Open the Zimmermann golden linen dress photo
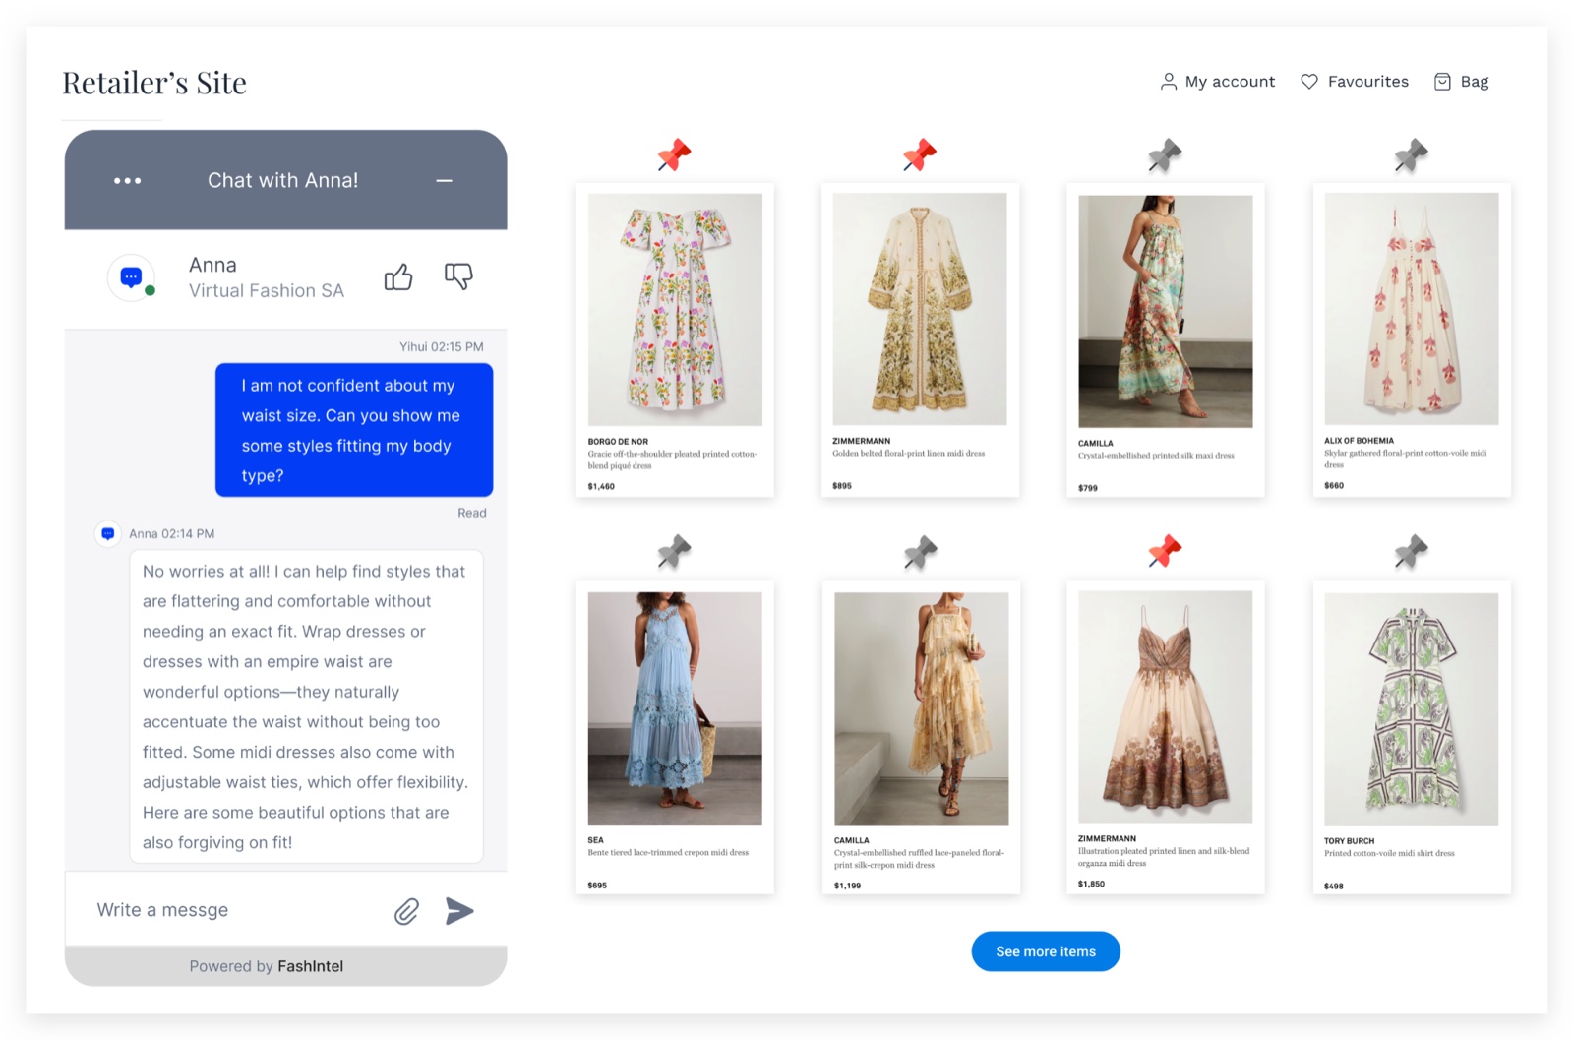The height and width of the screenshot is (1040, 1574). (920, 309)
